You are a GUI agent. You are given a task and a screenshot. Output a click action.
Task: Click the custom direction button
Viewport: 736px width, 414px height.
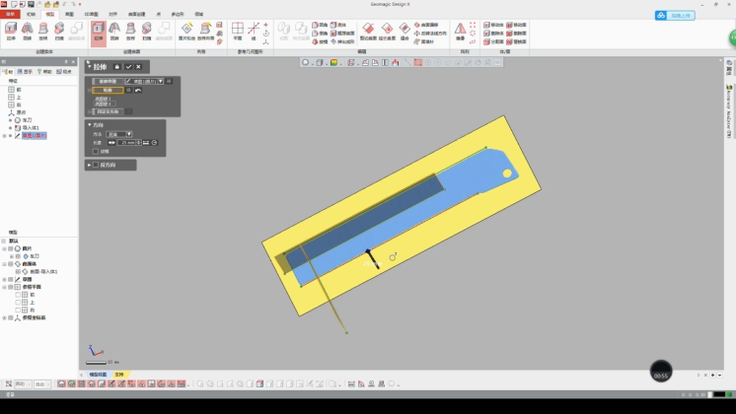(107, 111)
